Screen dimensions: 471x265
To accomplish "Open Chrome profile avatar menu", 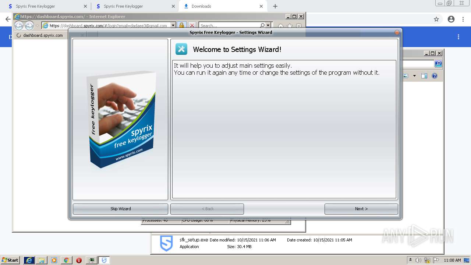I will [x=451, y=19].
